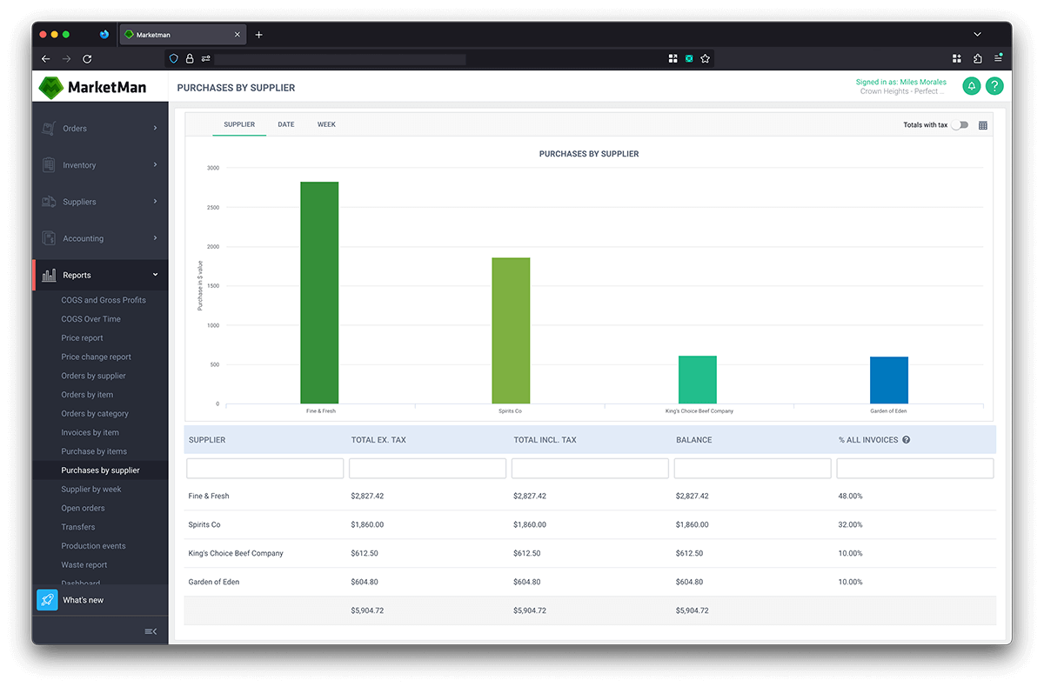Collapse the sidebar using bottom arrow control

[151, 630]
